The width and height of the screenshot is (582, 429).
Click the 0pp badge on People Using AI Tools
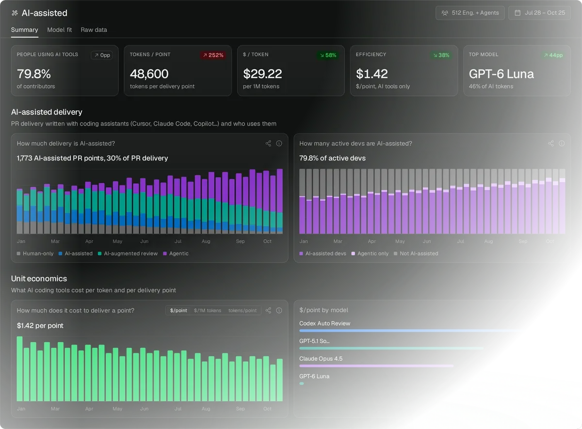pyautogui.click(x=102, y=55)
